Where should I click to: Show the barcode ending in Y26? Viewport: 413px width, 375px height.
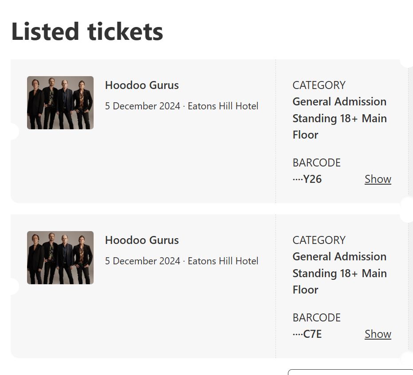click(x=378, y=179)
